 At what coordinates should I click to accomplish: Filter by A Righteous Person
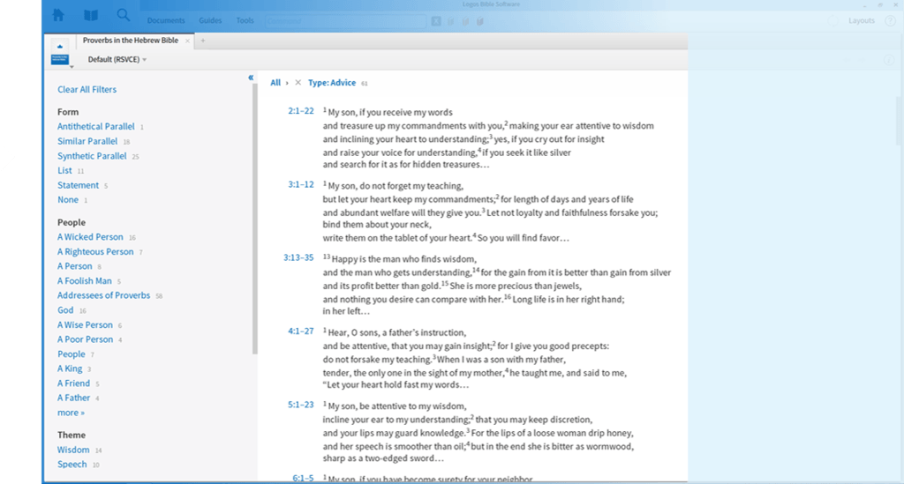[x=95, y=251]
